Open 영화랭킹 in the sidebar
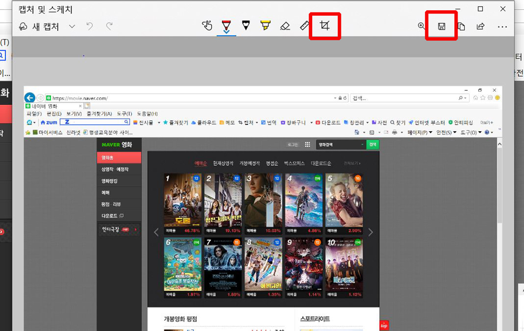This screenshot has height=331, width=524. (109, 181)
